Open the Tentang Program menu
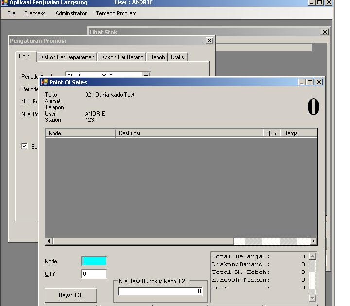This screenshot has width=350, height=306. pyautogui.click(x=116, y=14)
